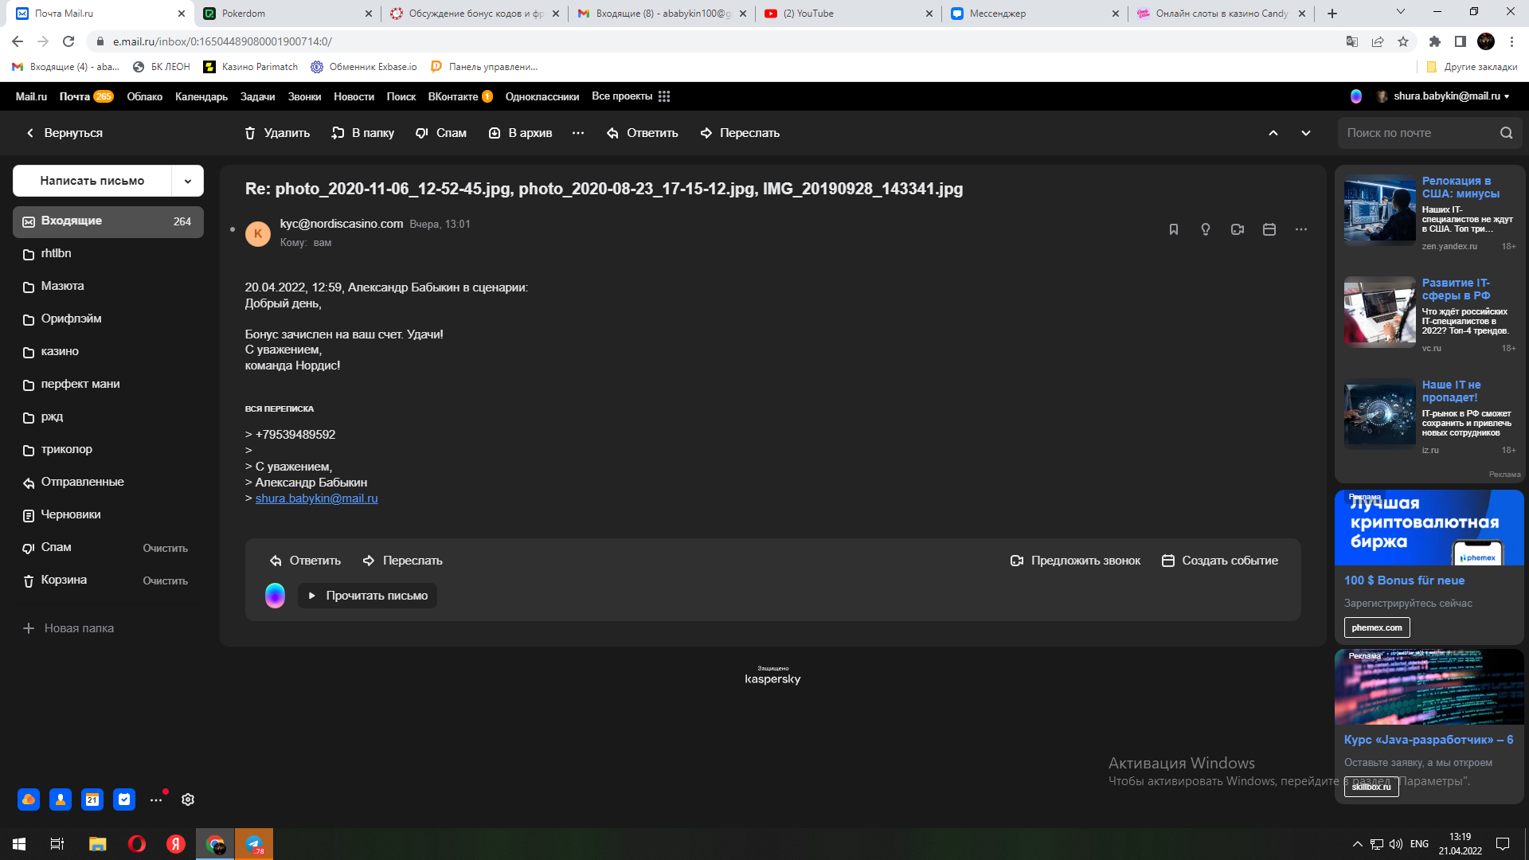
Task: Click the bookmark flag icon in email header
Action: coord(1173,229)
